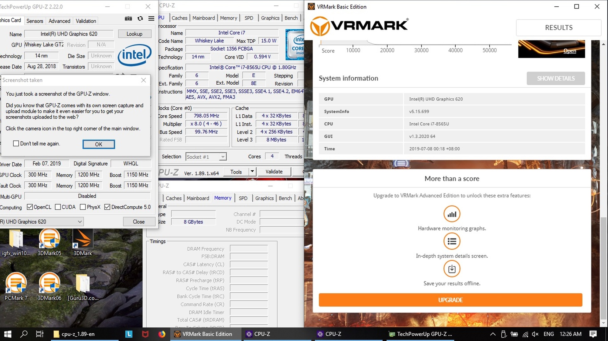Viewport: 608px width, 341px height.
Task: Click the Wi-Fi network tray icon
Action: click(525, 334)
